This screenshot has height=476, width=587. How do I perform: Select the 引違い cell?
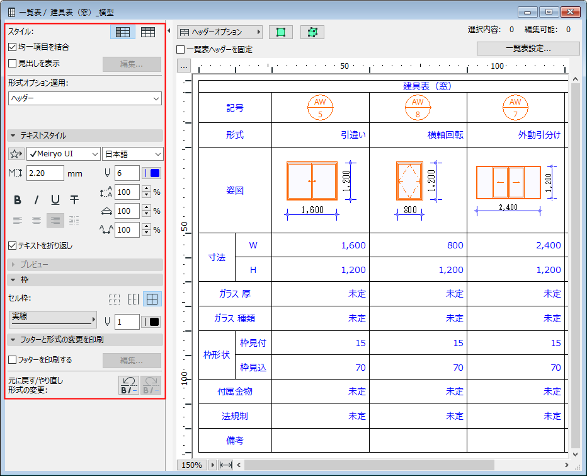(x=321, y=135)
